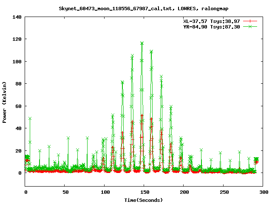Click the y-axis tick label 80

[x=19, y=84]
